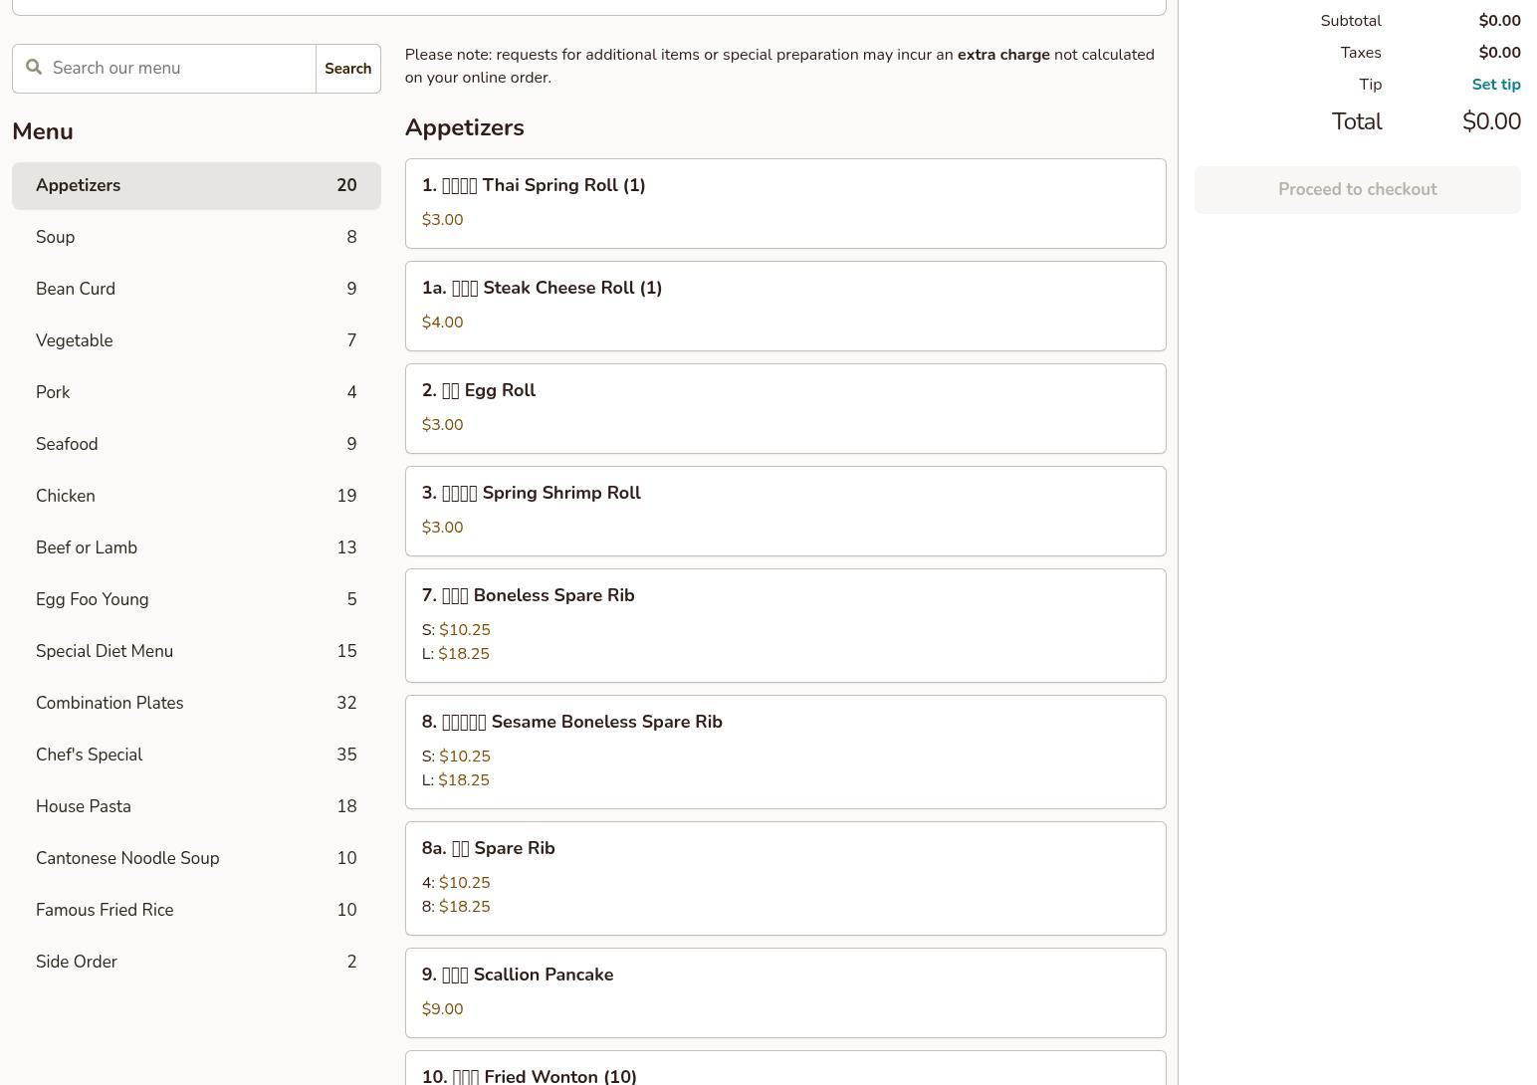The height and width of the screenshot is (1085, 1537).
Task: Open the Special Diet Menu category
Action: pos(196,652)
